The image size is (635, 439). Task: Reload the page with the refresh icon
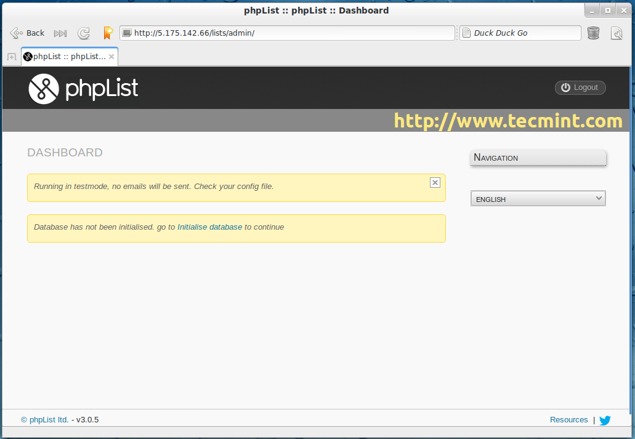84,33
